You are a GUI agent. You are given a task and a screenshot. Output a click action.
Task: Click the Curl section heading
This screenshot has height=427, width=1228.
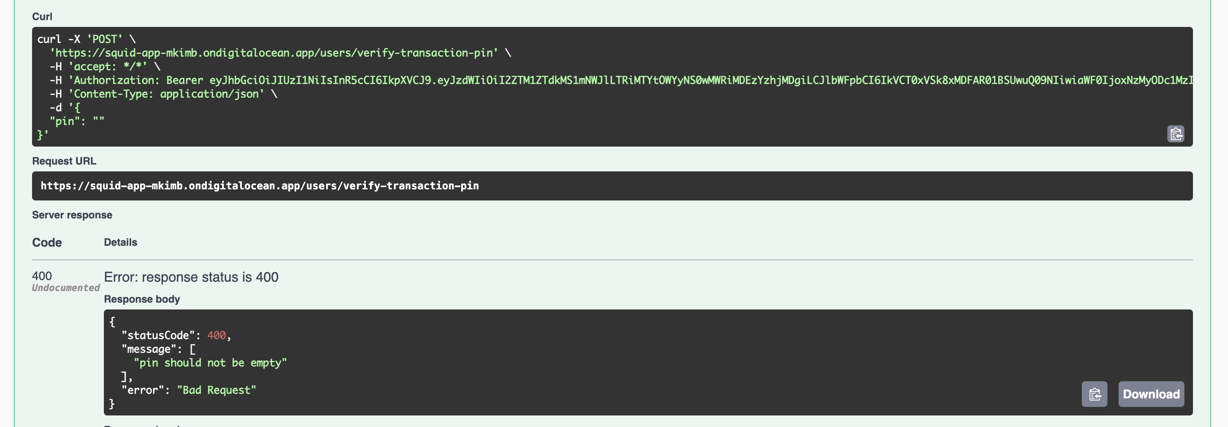(x=42, y=17)
